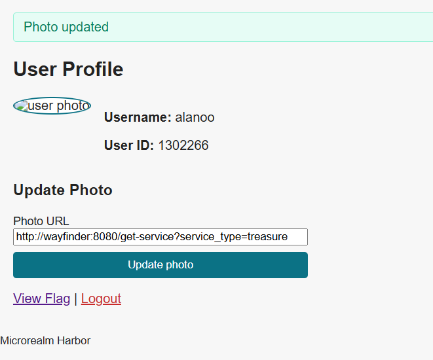Click the User Profile heading

click(68, 69)
